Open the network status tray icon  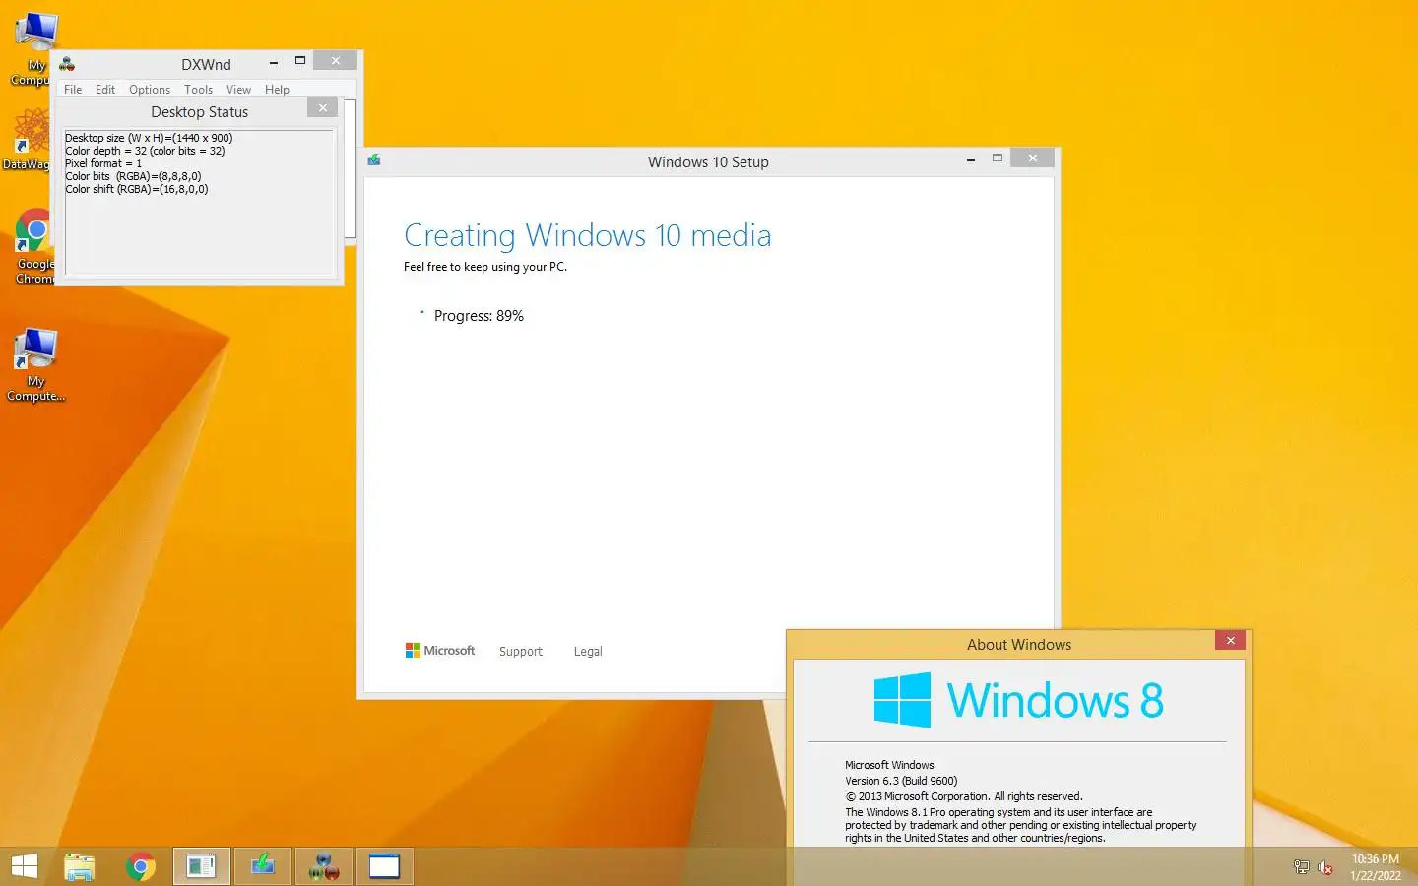(1301, 867)
